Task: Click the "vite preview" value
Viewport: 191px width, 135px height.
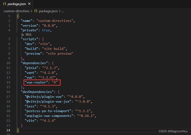Action: [x=60, y=54]
